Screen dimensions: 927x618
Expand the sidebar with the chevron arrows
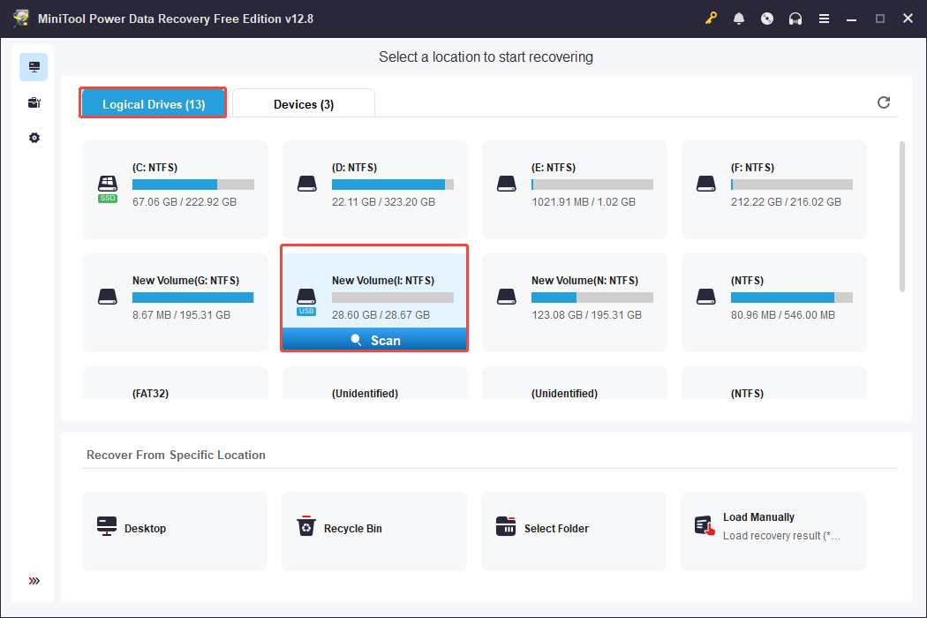click(x=34, y=581)
